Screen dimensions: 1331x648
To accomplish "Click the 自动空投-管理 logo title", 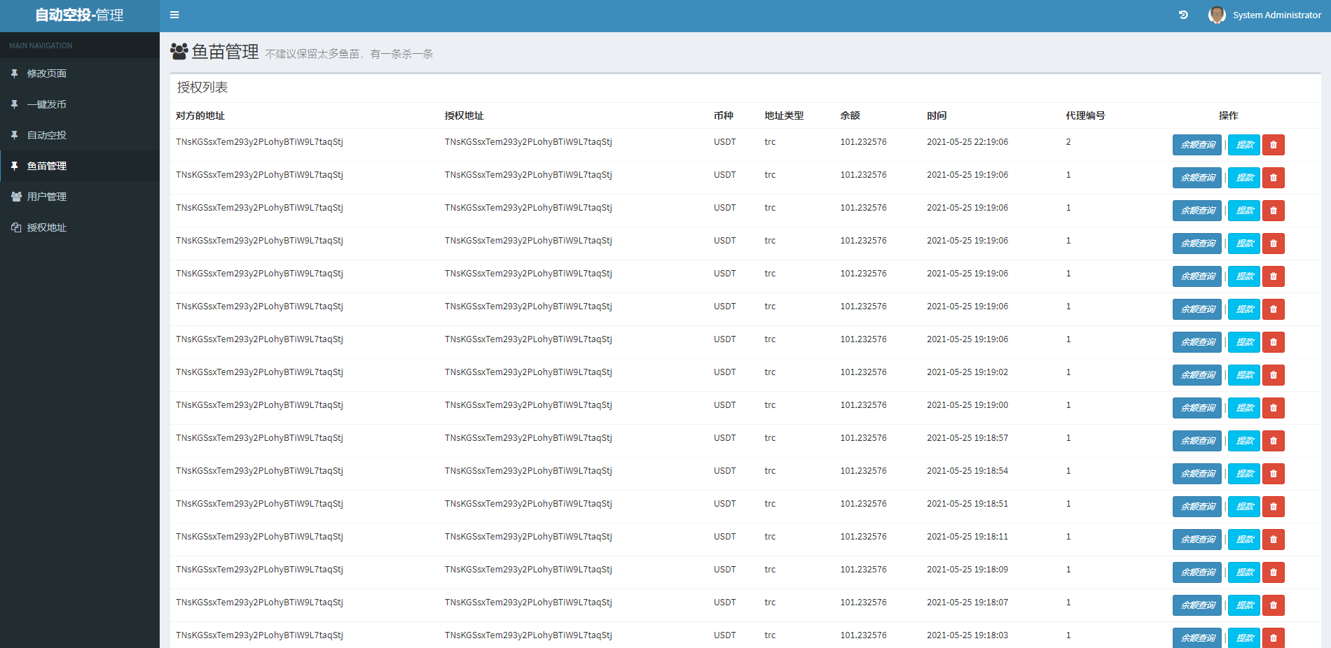I will click(x=79, y=15).
